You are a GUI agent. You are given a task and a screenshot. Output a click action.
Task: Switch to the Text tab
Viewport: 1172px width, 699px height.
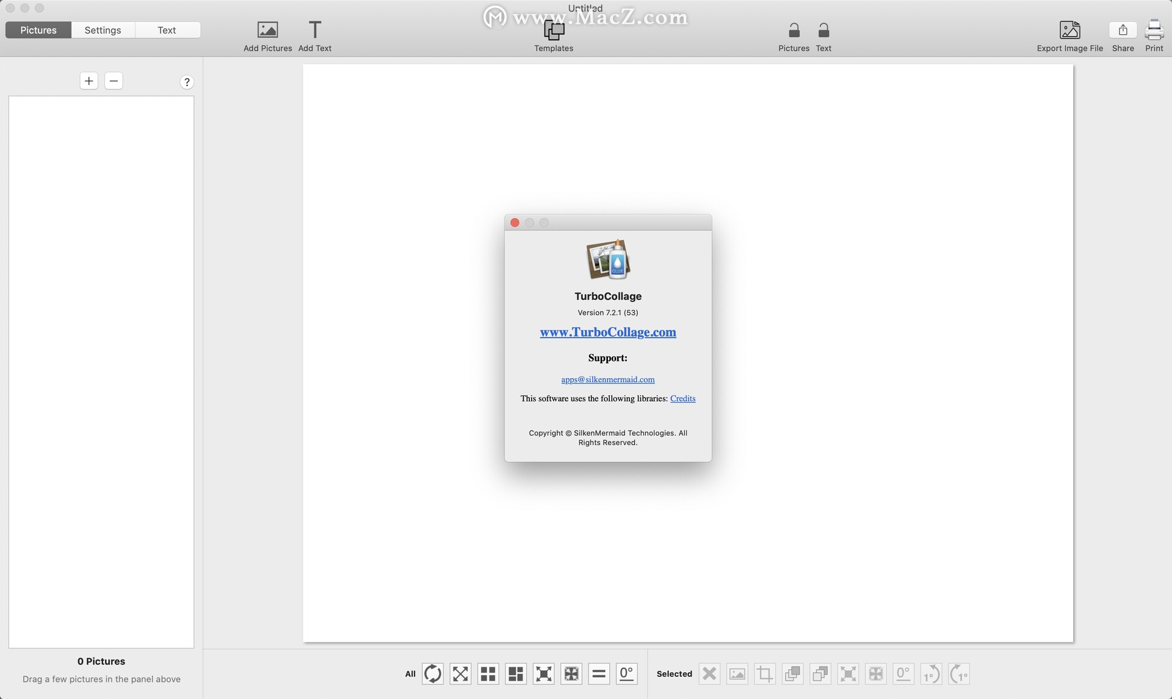167,29
